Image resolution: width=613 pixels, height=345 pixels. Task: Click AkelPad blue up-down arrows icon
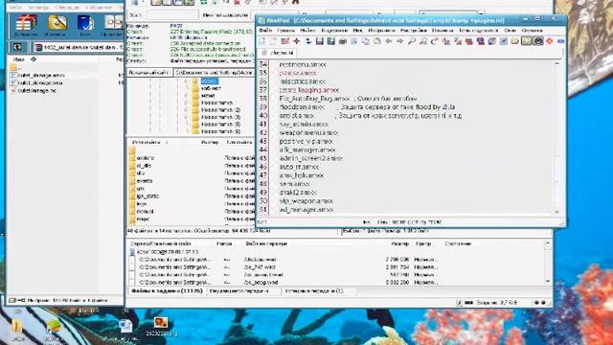click(308, 41)
